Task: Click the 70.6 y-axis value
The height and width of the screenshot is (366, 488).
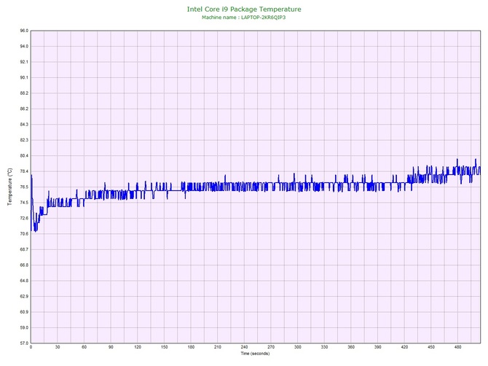Action: [24, 233]
